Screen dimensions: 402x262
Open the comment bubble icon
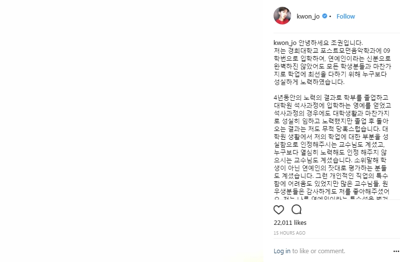[296, 210]
